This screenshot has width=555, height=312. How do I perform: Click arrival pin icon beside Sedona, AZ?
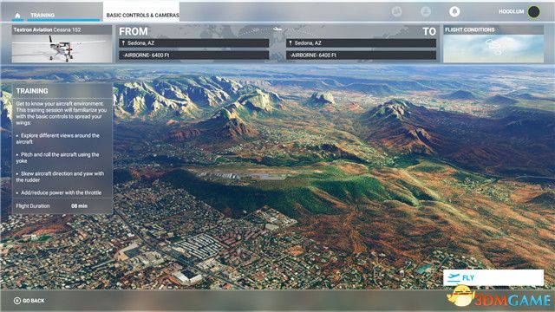coord(291,43)
